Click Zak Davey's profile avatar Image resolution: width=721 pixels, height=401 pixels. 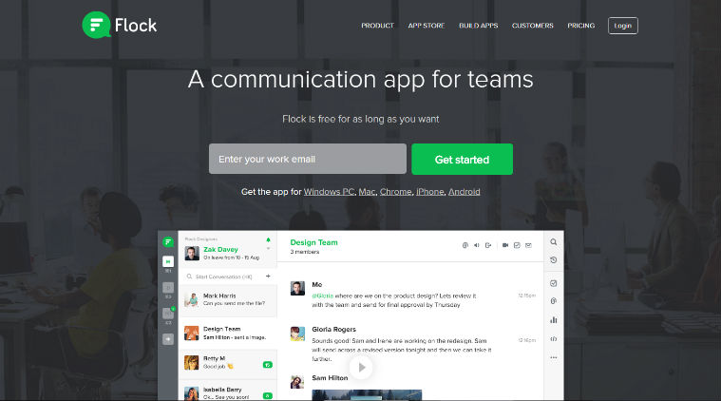[192, 253]
